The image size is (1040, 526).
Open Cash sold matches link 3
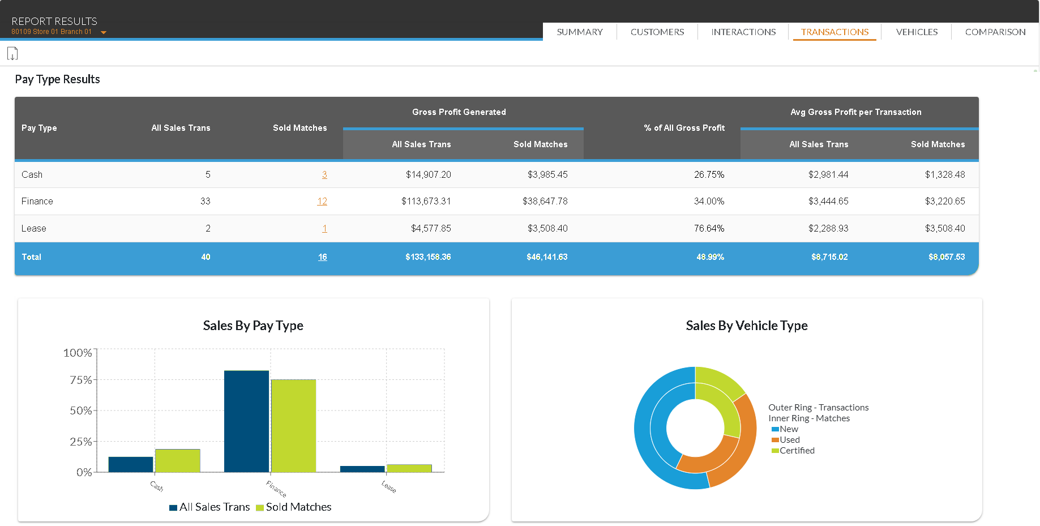[324, 175]
